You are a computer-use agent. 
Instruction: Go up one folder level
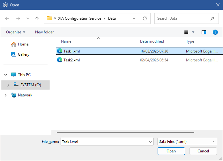click(37, 18)
